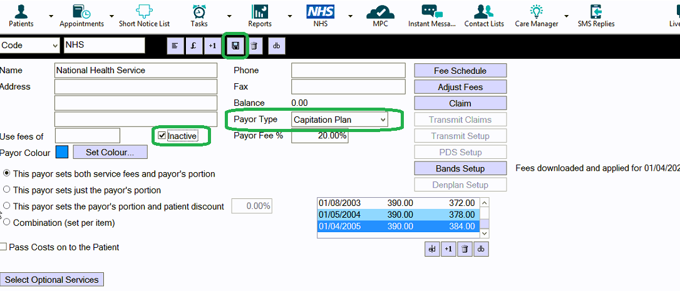
Task: Click the first Address line field
Action: click(136, 87)
